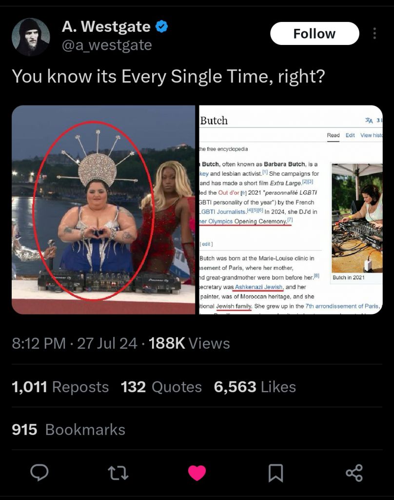394x500 pixels.
Task: Open the A. Westgate display name
Action: (x=106, y=26)
